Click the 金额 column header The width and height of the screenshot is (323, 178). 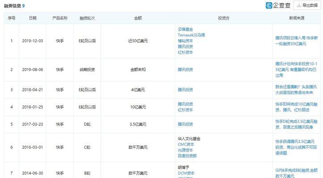pyautogui.click(x=138, y=18)
